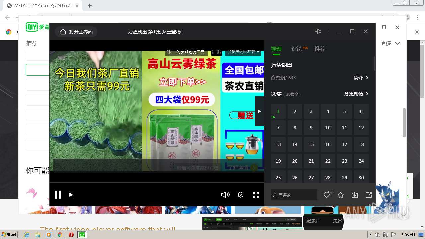Viewport: 425px width, 239px height.
Task: Click 纪录片 category in page thumbnail
Action: click(313, 221)
